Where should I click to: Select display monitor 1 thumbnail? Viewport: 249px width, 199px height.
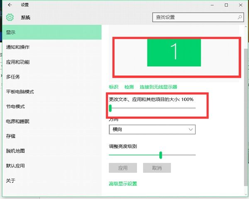coord(174,53)
